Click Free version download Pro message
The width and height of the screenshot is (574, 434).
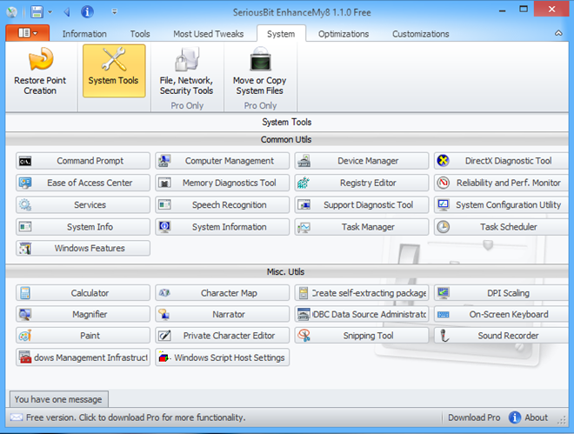tap(136, 417)
